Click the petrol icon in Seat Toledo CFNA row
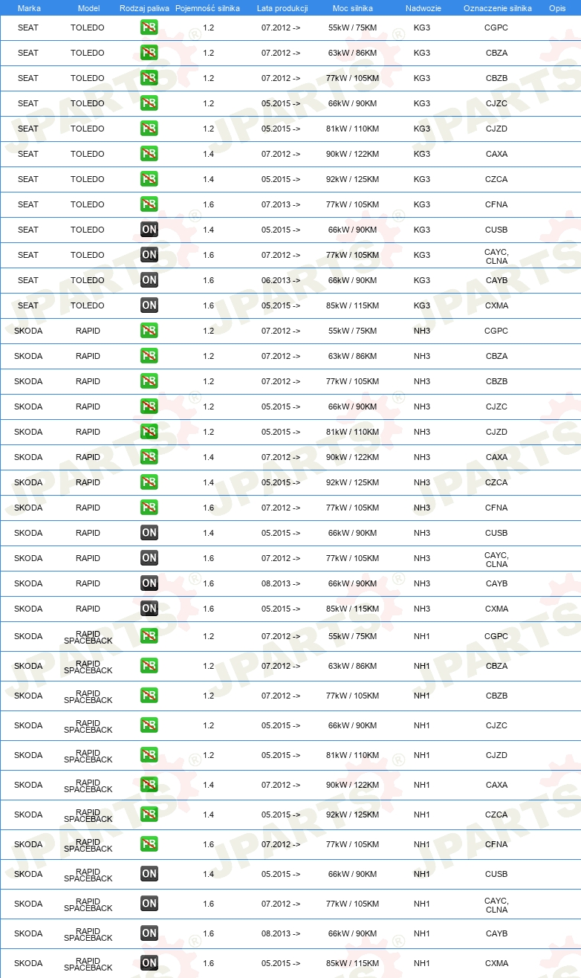 (x=149, y=204)
